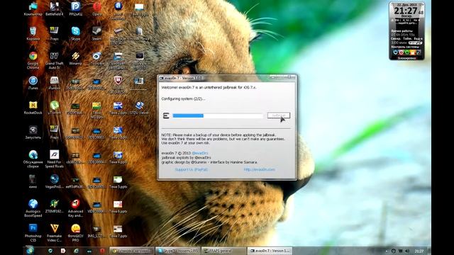Select the Winamp desktop shortcut

[76, 58]
